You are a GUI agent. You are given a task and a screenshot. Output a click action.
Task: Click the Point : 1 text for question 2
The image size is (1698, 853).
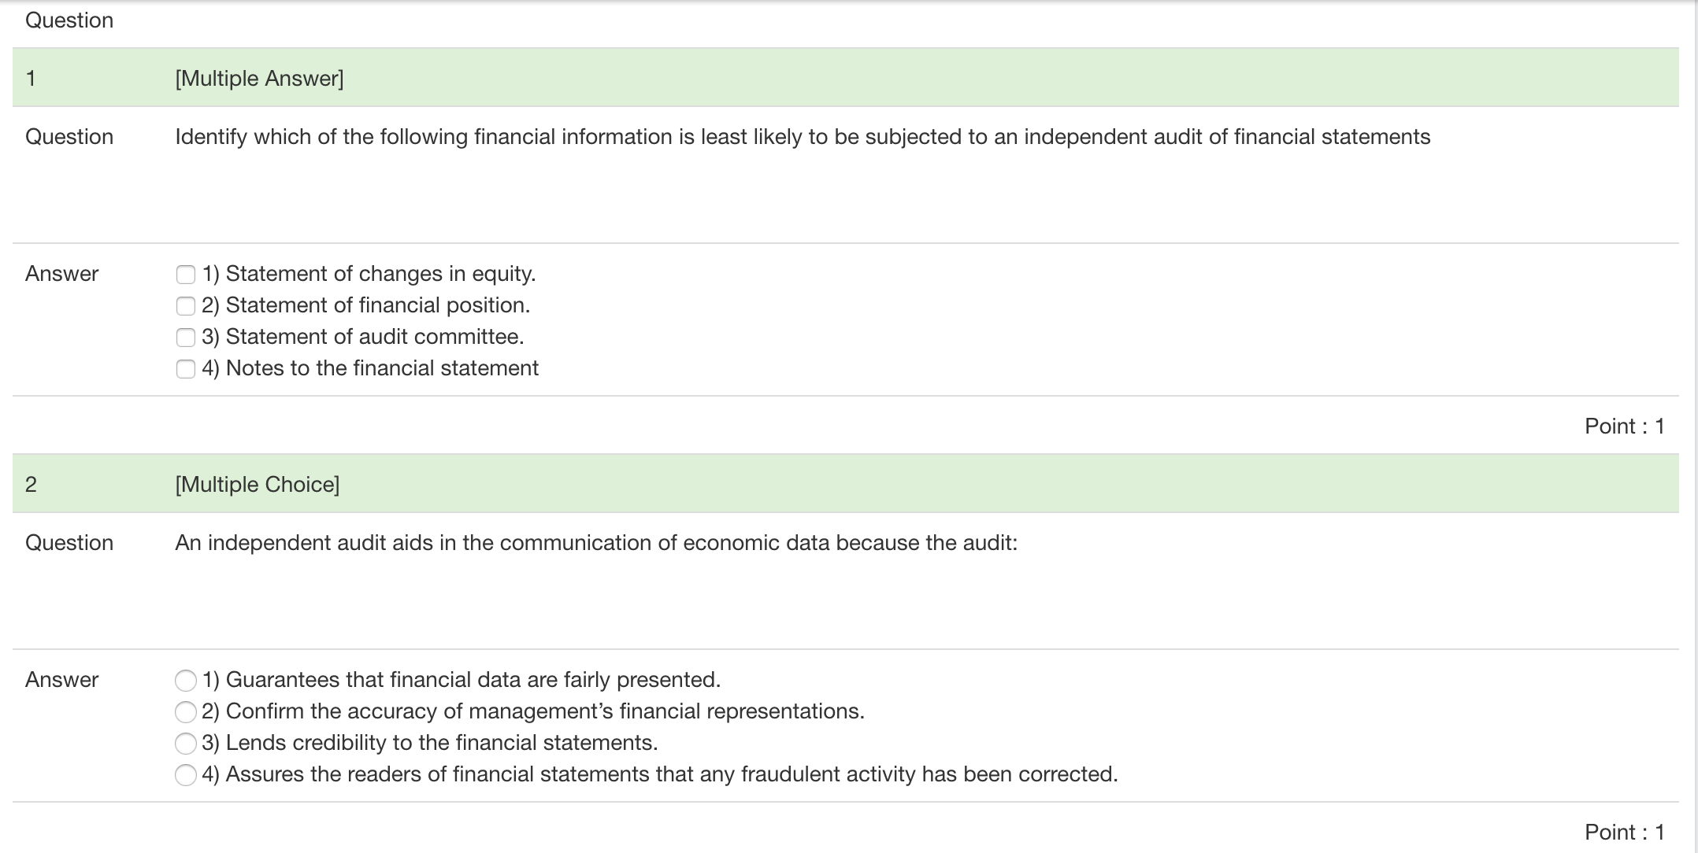tap(1626, 832)
